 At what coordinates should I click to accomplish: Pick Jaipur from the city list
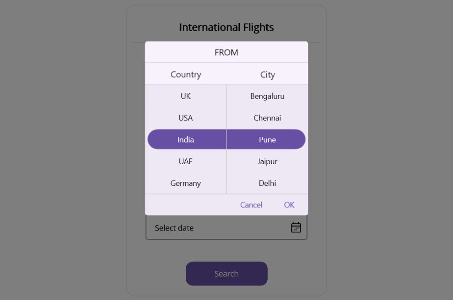tap(267, 161)
